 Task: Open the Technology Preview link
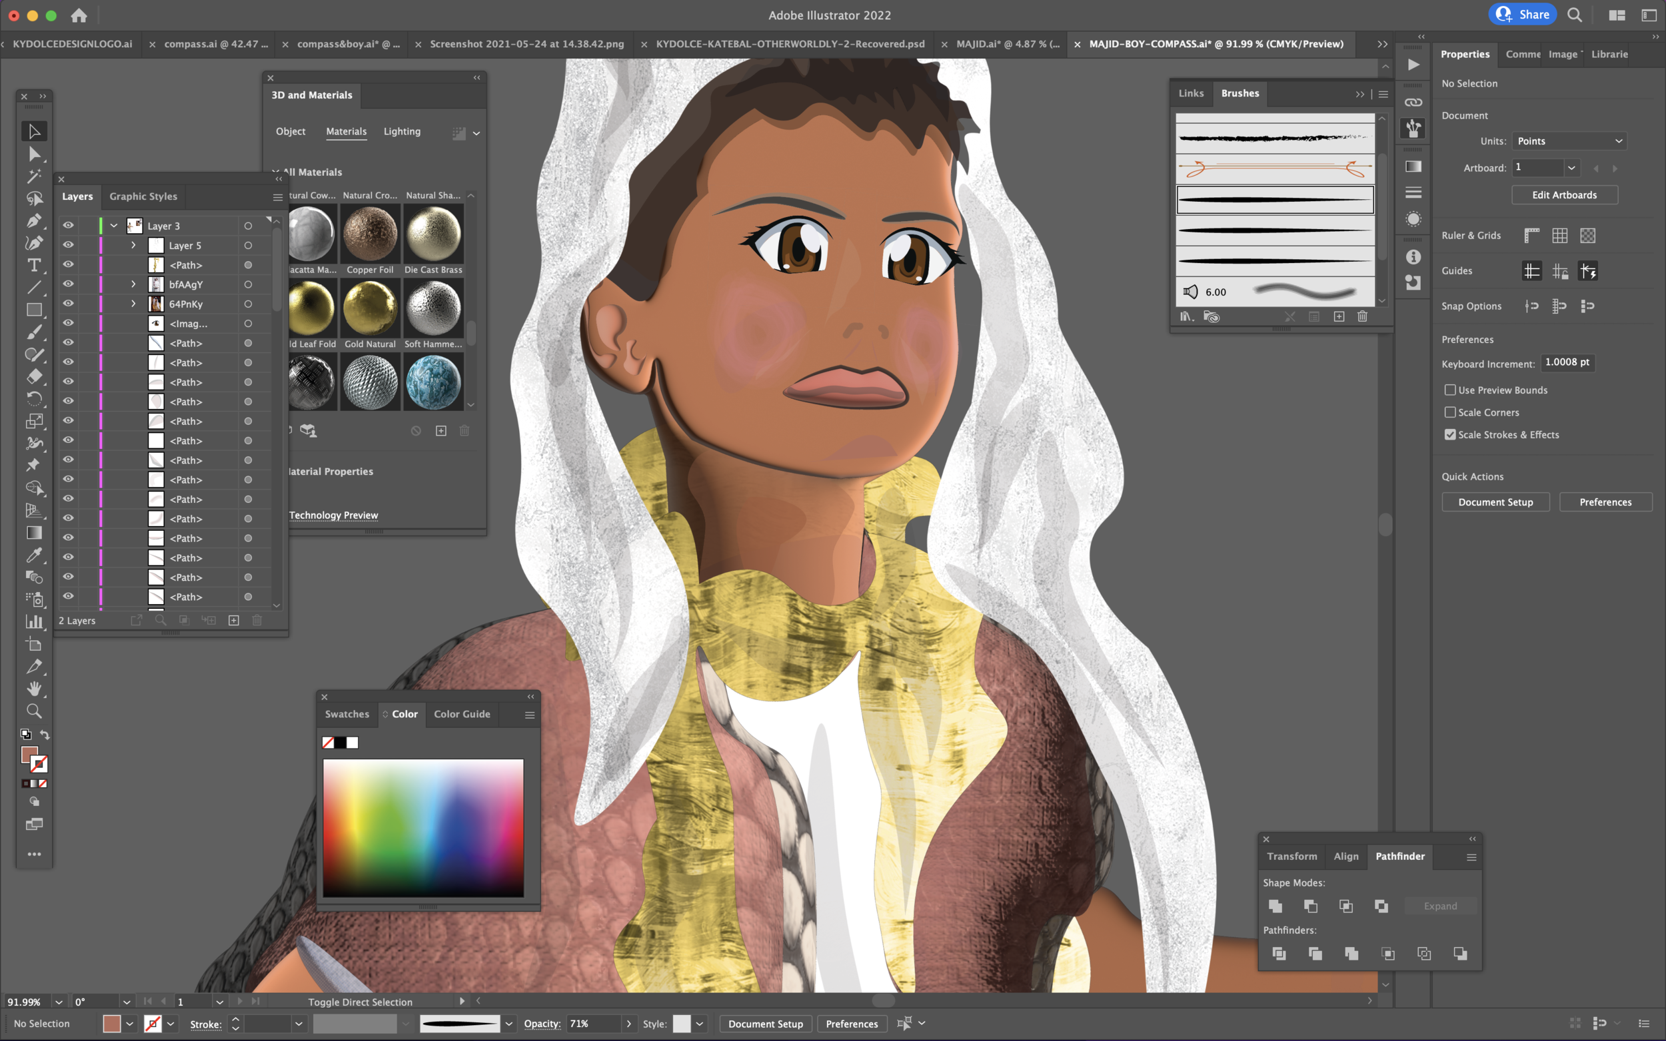333,515
